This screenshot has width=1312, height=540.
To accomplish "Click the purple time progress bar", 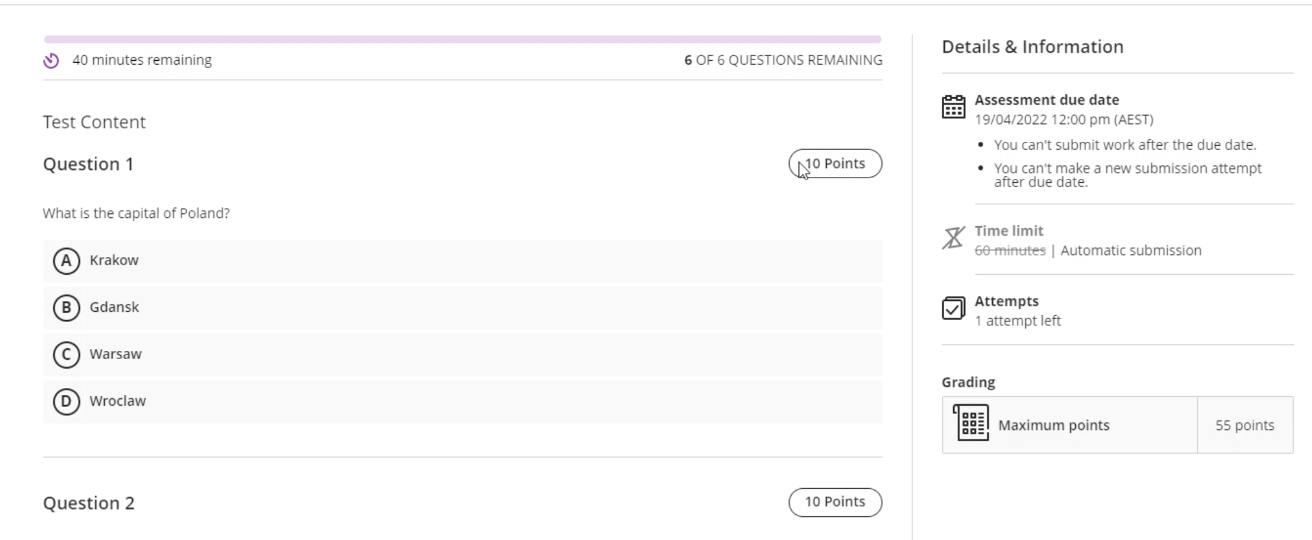I will pyautogui.click(x=463, y=39).
